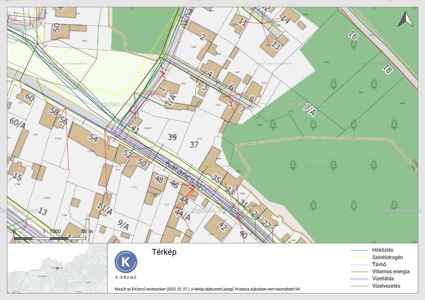Click the 'E-KÖZMŰ' caption under logo
425x300 pixels.
point(126,277)
